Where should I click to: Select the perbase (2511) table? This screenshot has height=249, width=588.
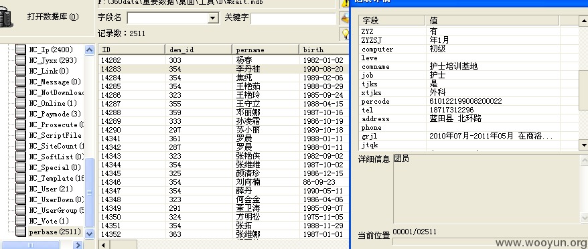55,232
